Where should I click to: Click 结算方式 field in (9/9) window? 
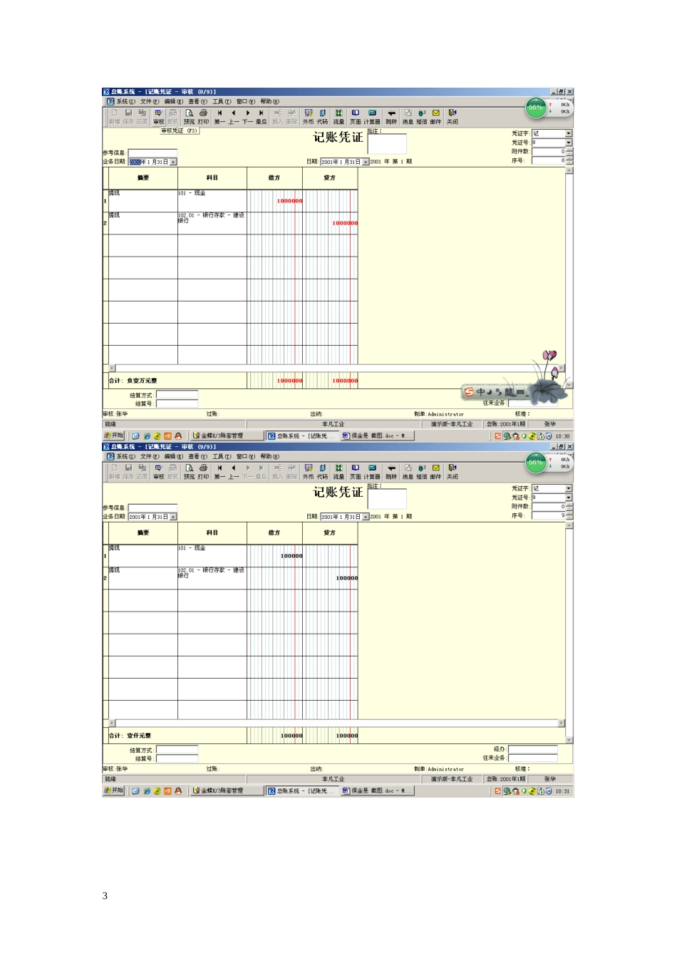click(177, 750)
